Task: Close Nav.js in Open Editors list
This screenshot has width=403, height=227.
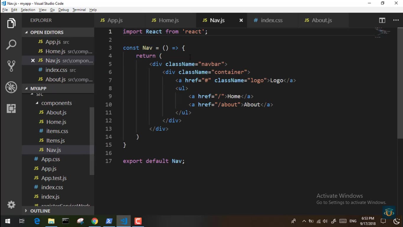Action: 33,61
